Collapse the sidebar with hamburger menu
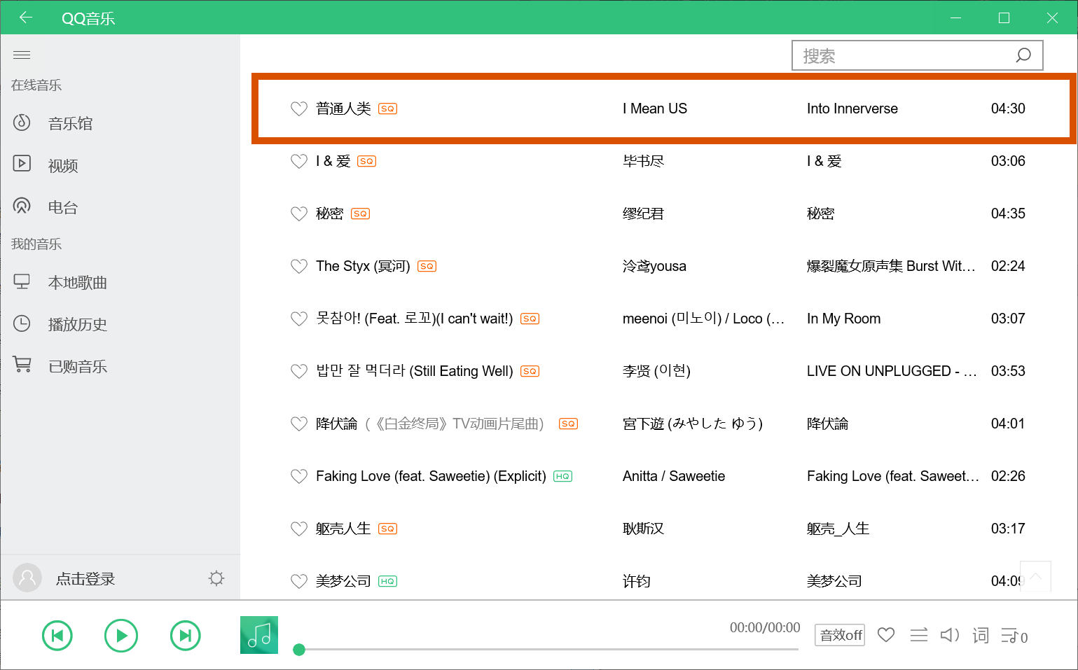 (22, 55)
